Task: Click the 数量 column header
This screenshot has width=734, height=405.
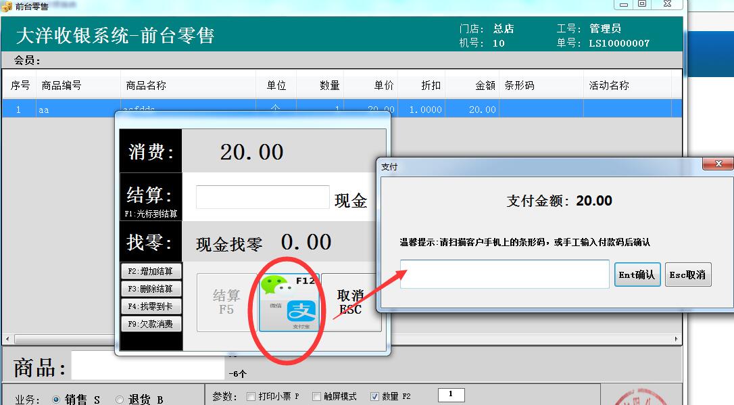Action: [x=320, y=85]
